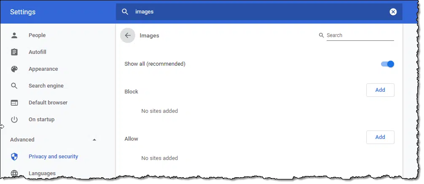Open the Privacy and security section
This screenshot has width=424, height=184.
[53, 157]
